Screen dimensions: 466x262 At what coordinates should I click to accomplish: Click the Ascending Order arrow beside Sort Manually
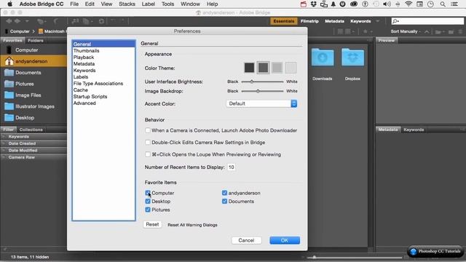pyautogui.click(x=427, y=31)
